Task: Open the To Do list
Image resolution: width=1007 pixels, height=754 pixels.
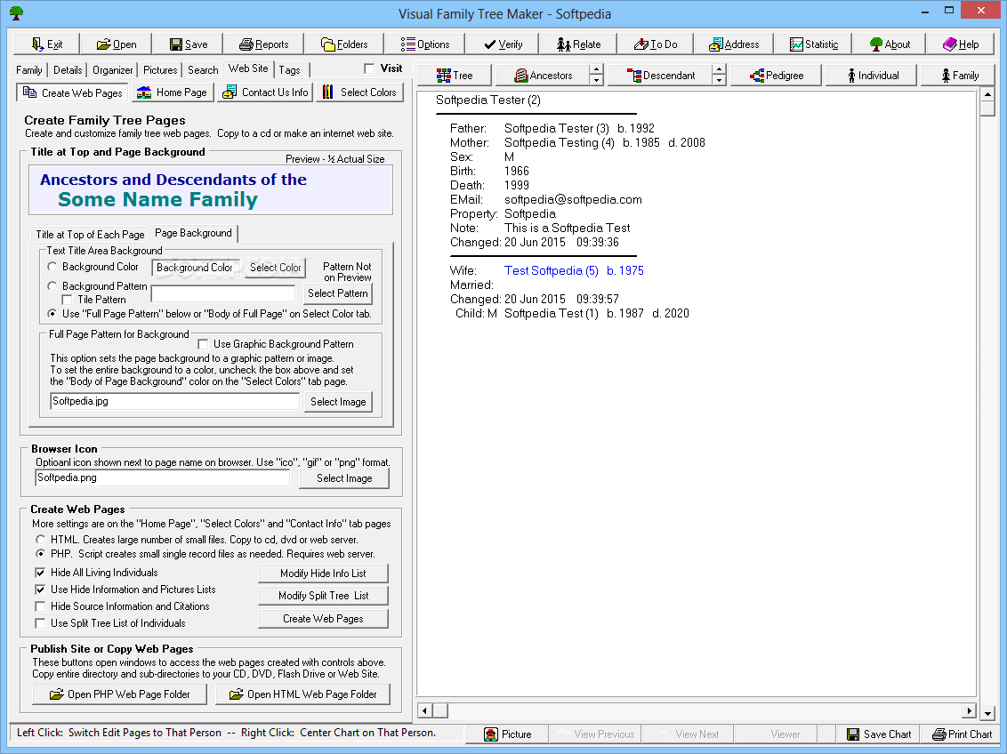Action: (656, 44)
